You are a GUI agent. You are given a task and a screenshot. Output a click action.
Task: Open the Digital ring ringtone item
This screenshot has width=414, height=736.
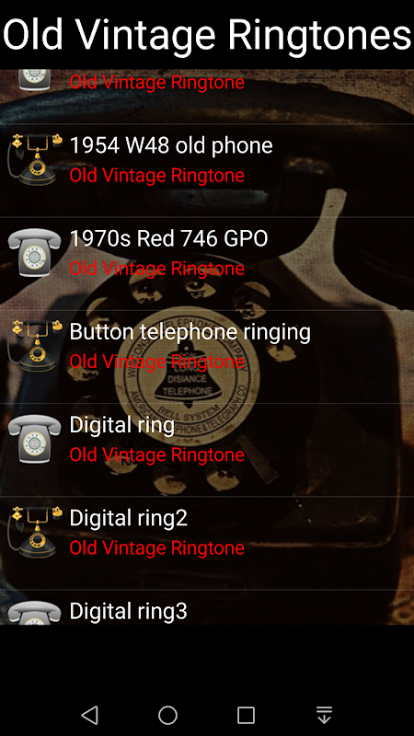click(x=207, y=450)
